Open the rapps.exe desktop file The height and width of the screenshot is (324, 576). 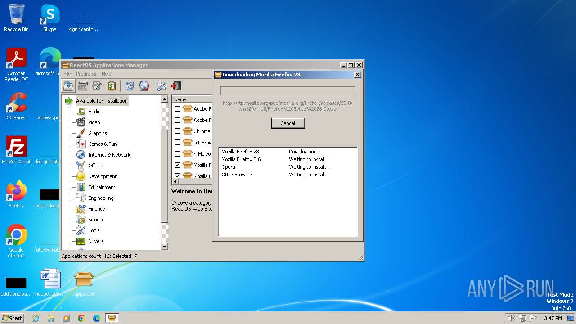pos(84,283)
